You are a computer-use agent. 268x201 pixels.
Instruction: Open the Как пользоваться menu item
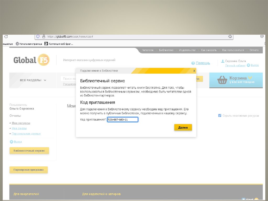233,50
